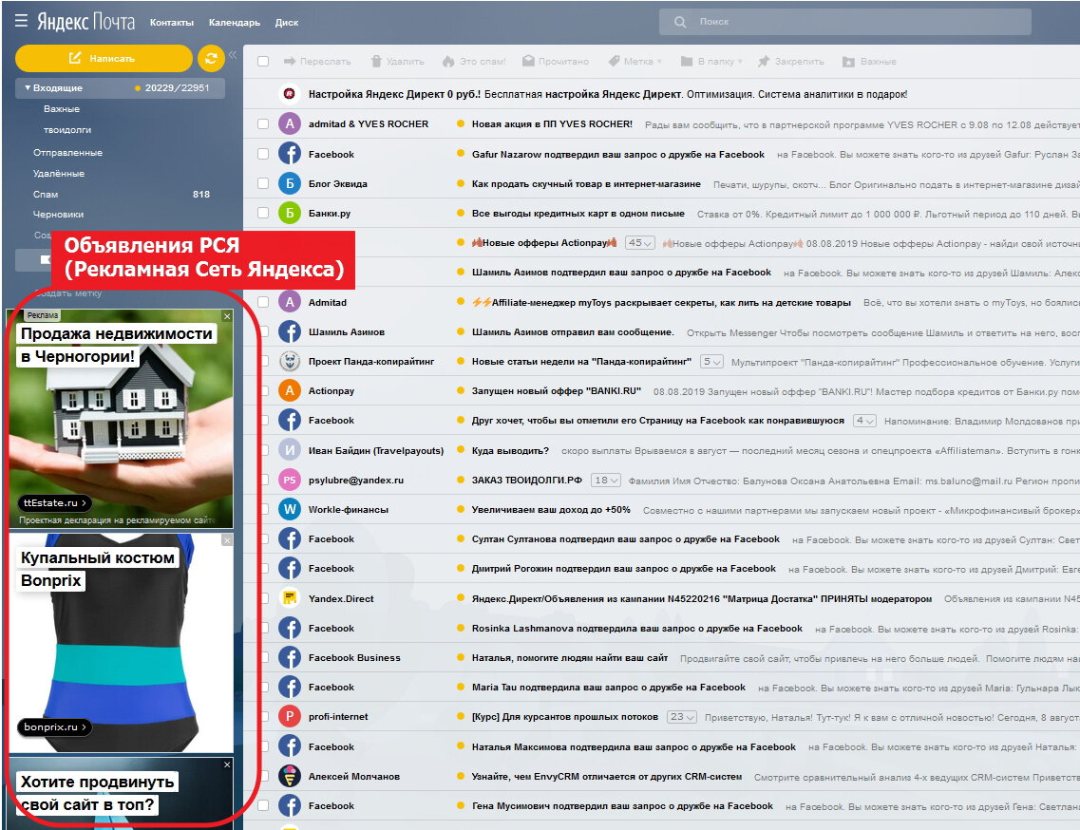Expand the 23-message profi-internet course thread

pyautogui.click(x=682, y=717)
